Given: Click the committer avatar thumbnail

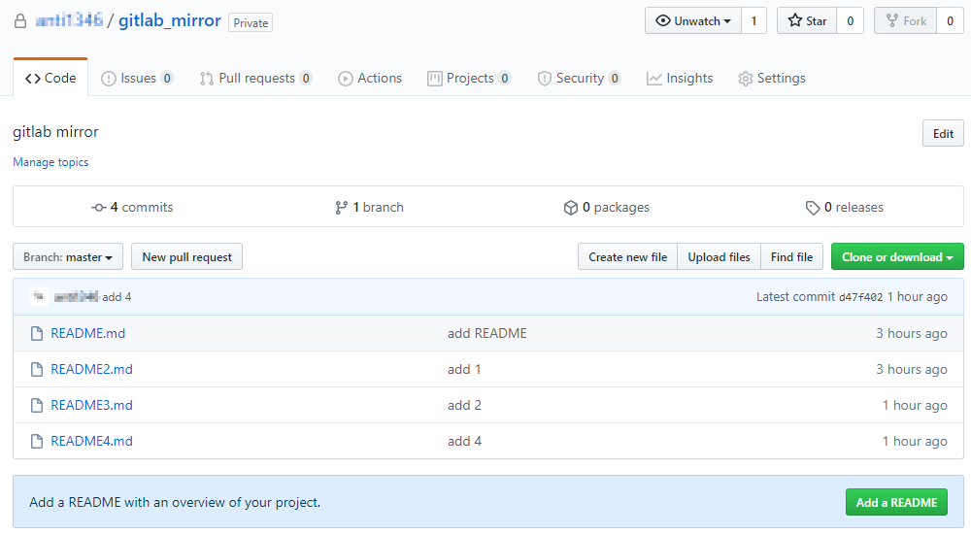Looking at the screenshot, I should click(39, 296).
